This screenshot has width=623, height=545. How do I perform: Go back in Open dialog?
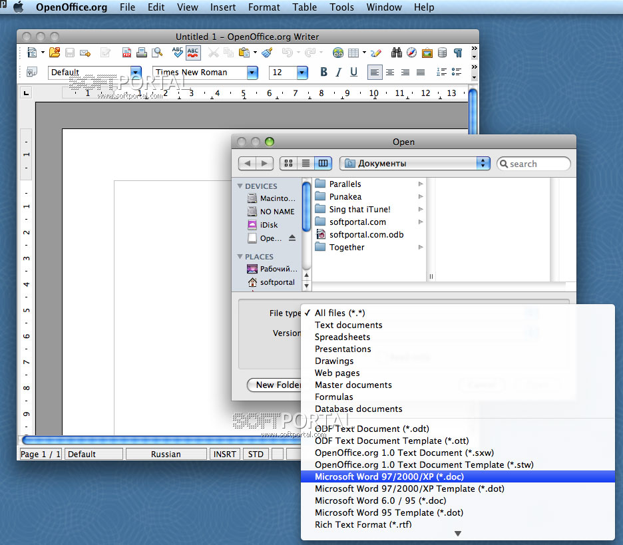click(x=247, y=163)
